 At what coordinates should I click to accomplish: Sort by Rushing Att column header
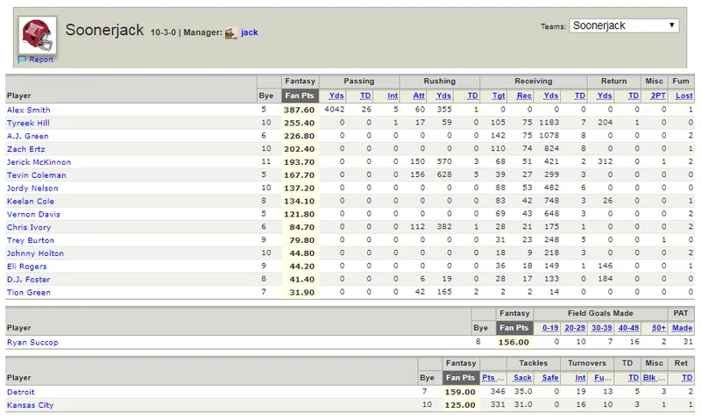point(419,96)
